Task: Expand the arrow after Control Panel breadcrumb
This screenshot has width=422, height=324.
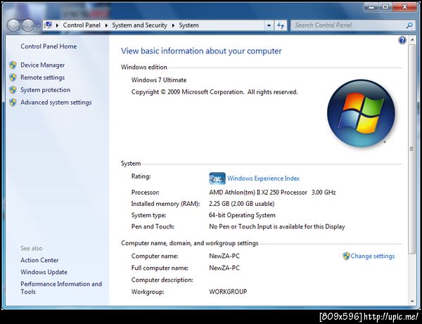Action: click(x=106, y=25)
